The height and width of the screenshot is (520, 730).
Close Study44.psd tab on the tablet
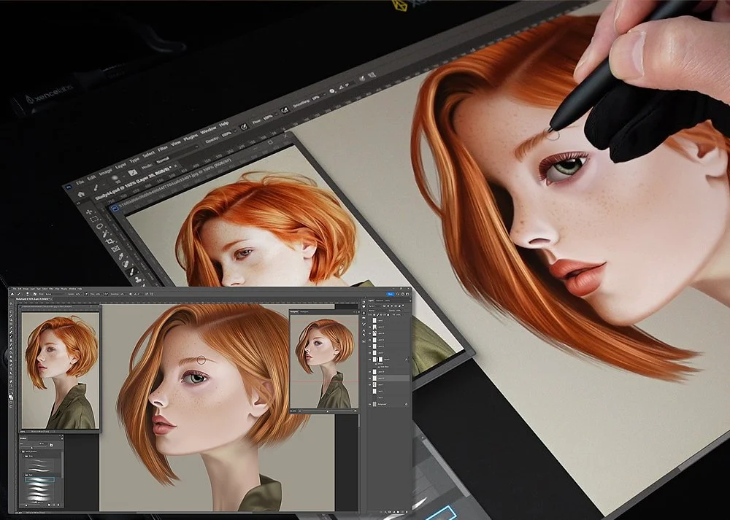[x=175, y=166]
